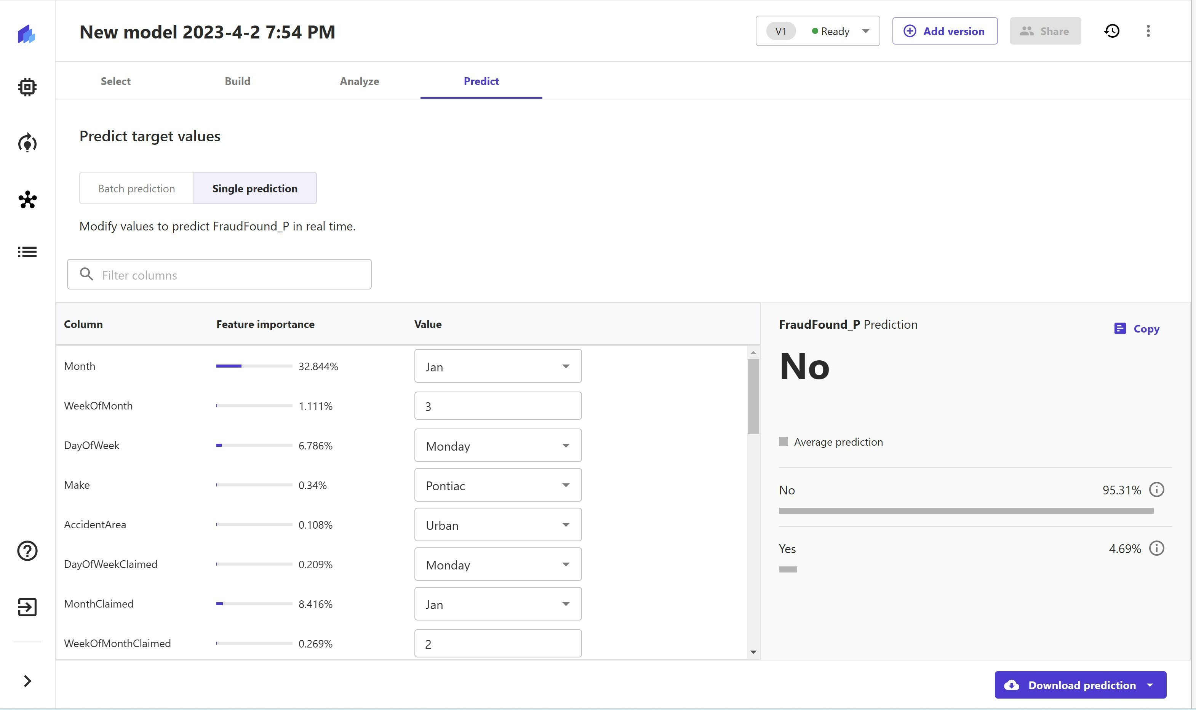Click the asterisk network sidebar icon
This screenshot has width=1196, height=710.
pos(27,200)
